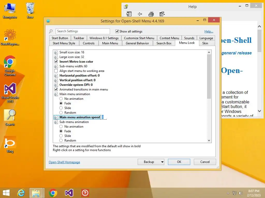Click the gear icon next to Horizontal position offset
This screenshot has height=198, width=265.
coord(56,76)
